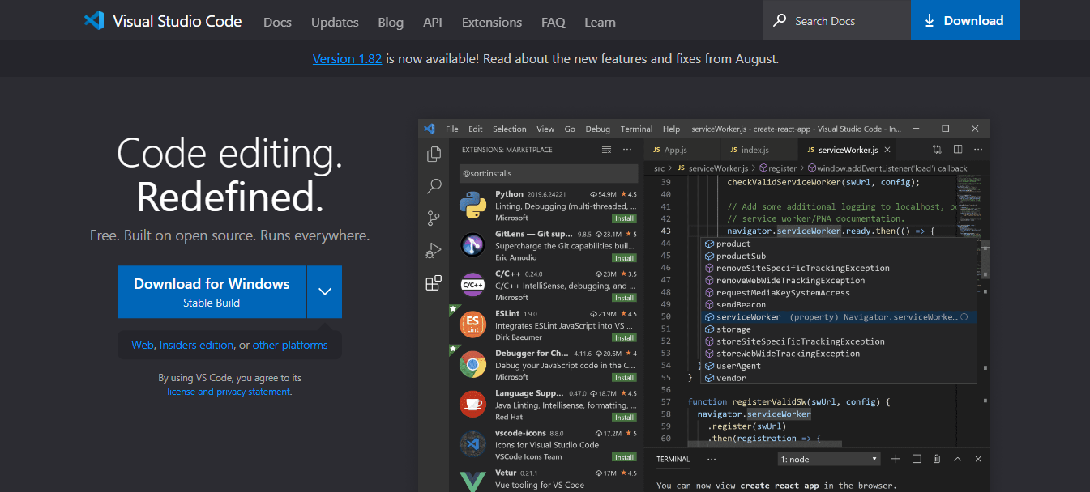This screenshot has height=492, width=1090.
Task: Open the Terminal menu in the menu bar
Action: pyautogui.click(x=636, y=128)
